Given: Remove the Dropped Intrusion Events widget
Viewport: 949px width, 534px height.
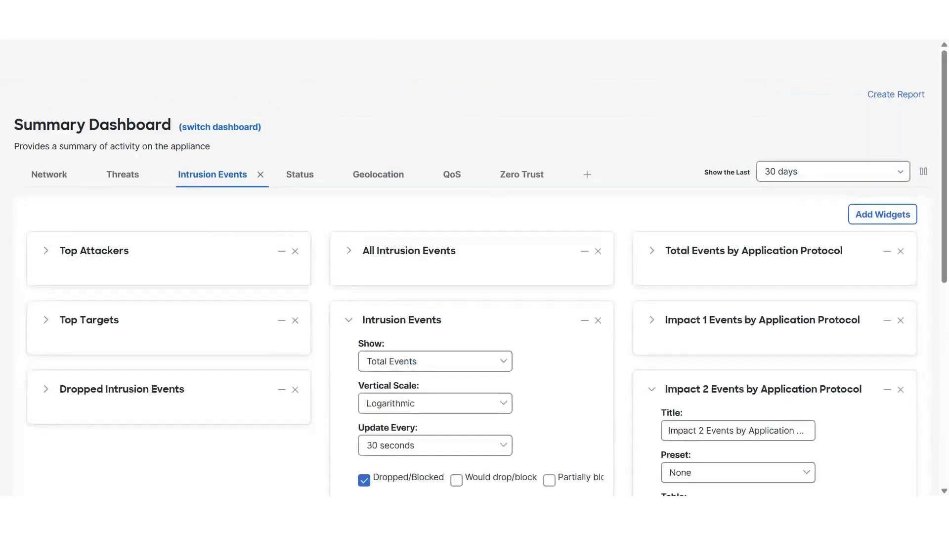Looking at the screenshot, I should click(295, 390).
